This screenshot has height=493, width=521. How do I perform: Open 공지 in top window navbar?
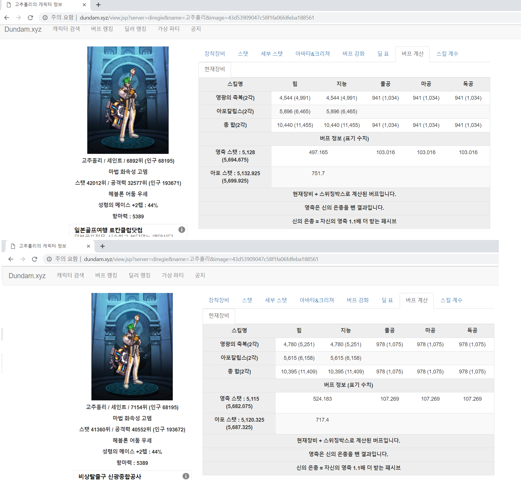196,29
